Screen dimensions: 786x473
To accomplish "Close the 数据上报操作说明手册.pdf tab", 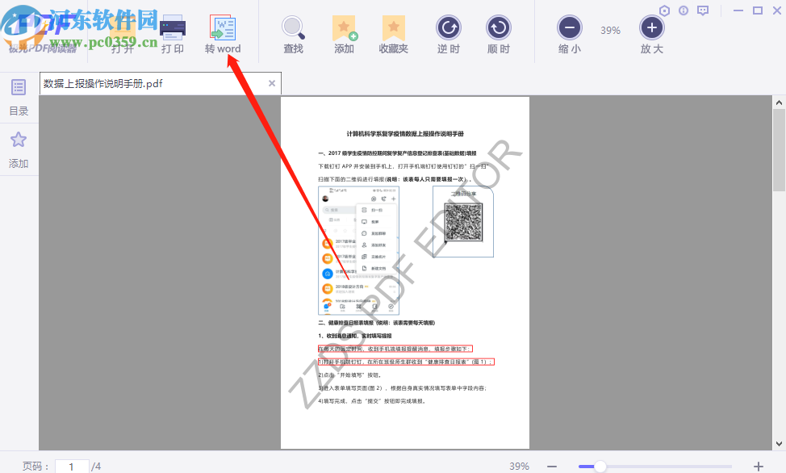I will click(x=271, y=83).
